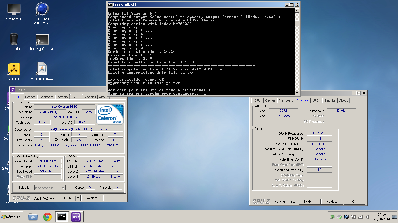The width and height of the screenshot is (398, 223).
Task: Click the volume speaker tray icon
Action: click(367, 217)
